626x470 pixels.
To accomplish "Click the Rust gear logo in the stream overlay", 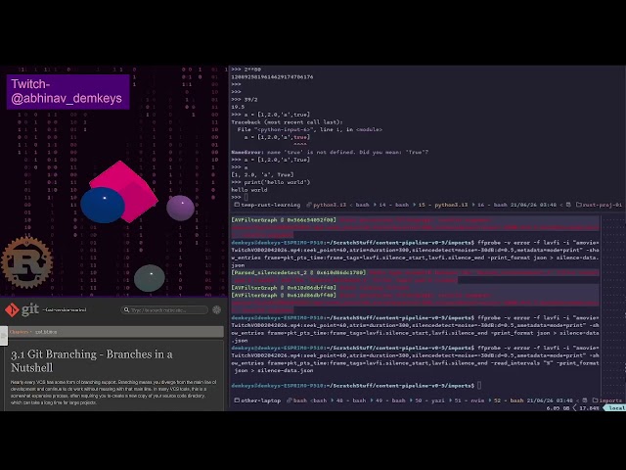I will 26,262.
